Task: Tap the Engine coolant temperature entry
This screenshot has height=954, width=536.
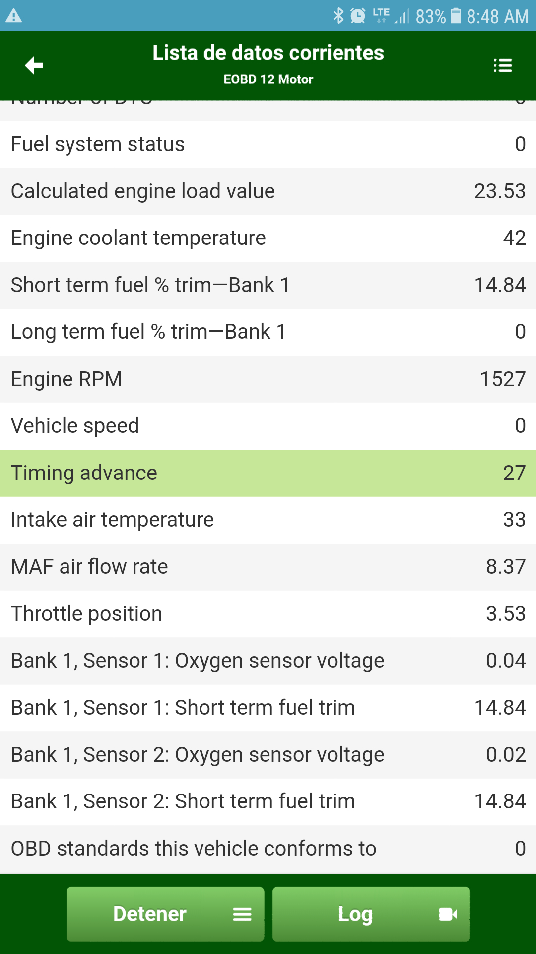Action: point(268,238)
